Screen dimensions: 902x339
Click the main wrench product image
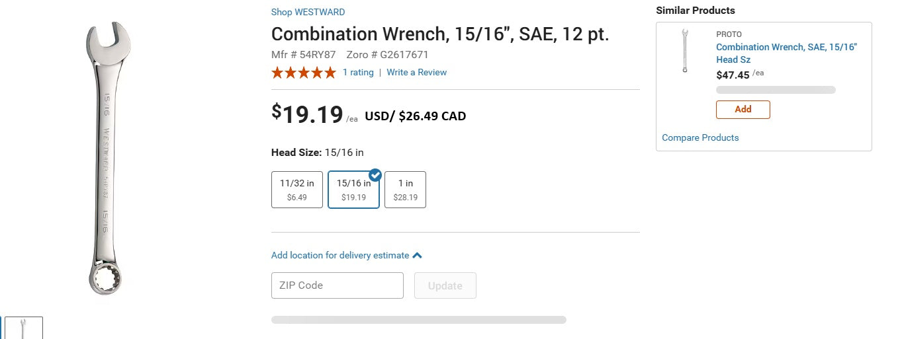tap(107, 159)
